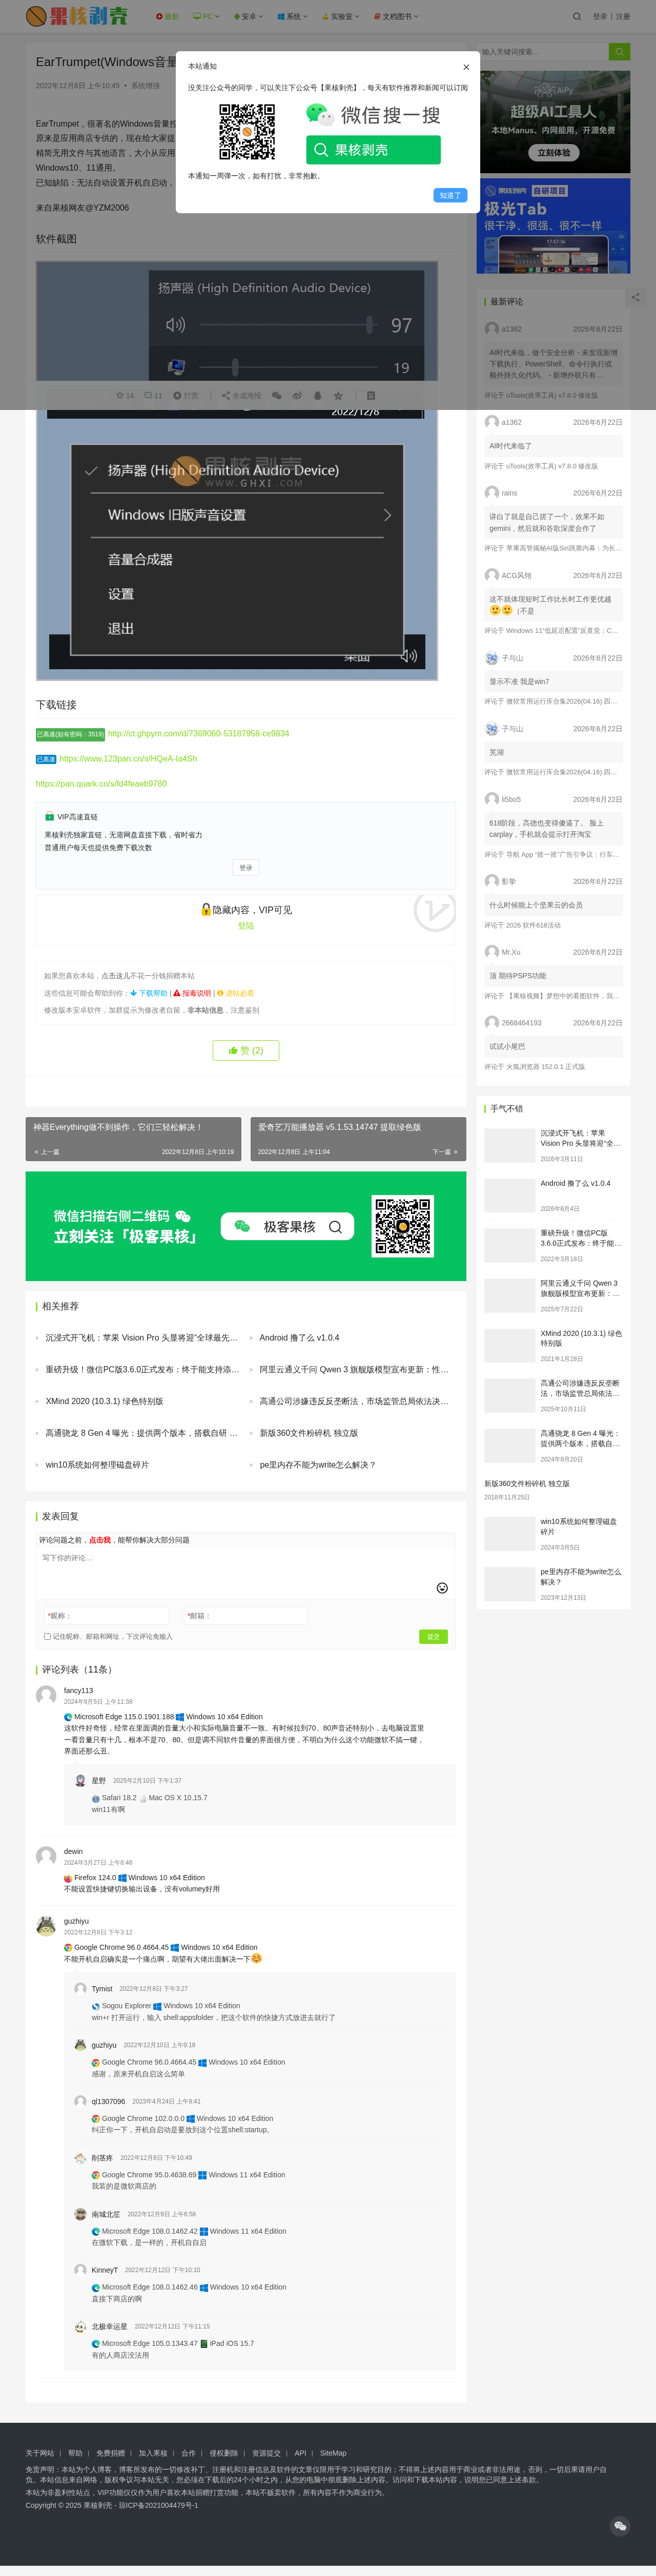The height and width of the screenshot is (2576, 656).
Task: Click fancy113's avatar in the comment list
Action: [x=46, y=1695]
